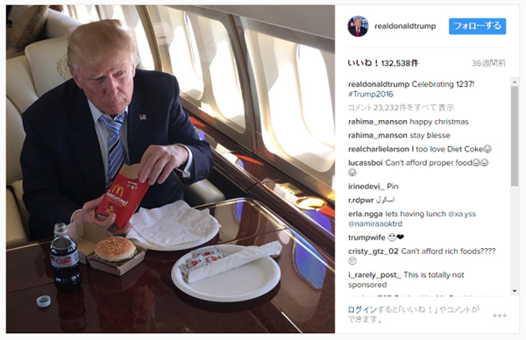Click the realdonaldtrump profile avatar
This screenshot has height=340, width=526.
[358, 26]
